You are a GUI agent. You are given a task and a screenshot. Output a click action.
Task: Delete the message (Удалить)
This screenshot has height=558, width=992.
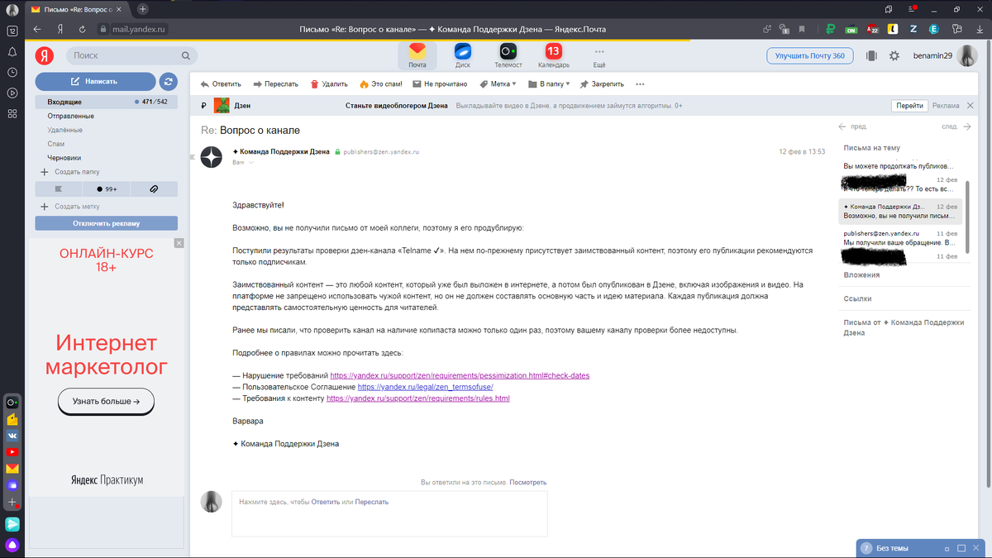(329, 83)
